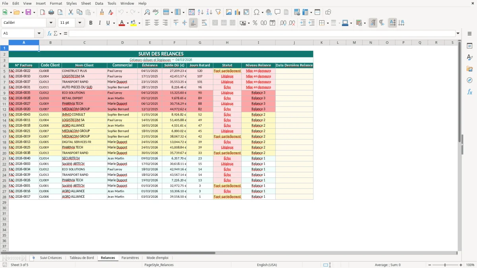
Task: Click the Copy icon
Action: pyautogui.click(x=79, y=12)
